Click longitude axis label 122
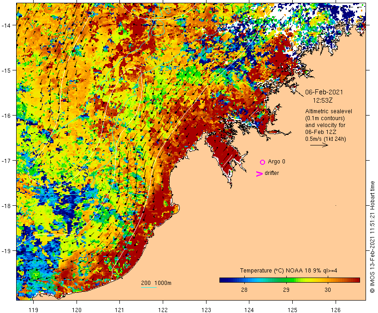This screenshot has width=378, height=313. pos(163,310)
